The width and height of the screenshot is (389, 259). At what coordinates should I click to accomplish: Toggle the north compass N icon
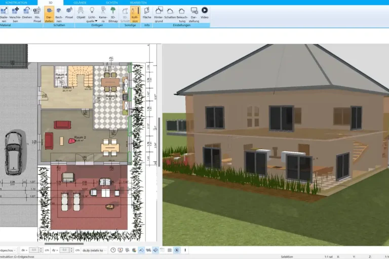177,250
